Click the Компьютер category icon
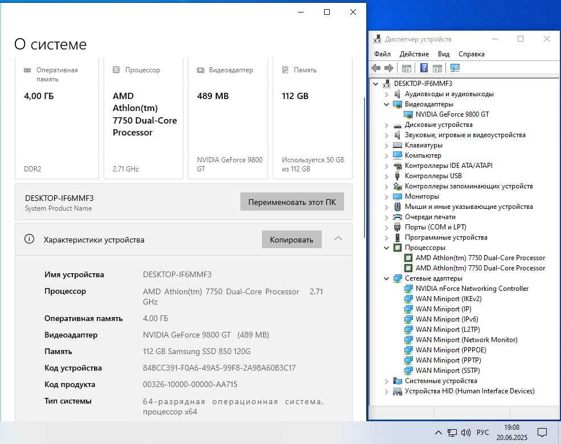Image resolution: width=561 pixels, height=444 pixels. 398,155
